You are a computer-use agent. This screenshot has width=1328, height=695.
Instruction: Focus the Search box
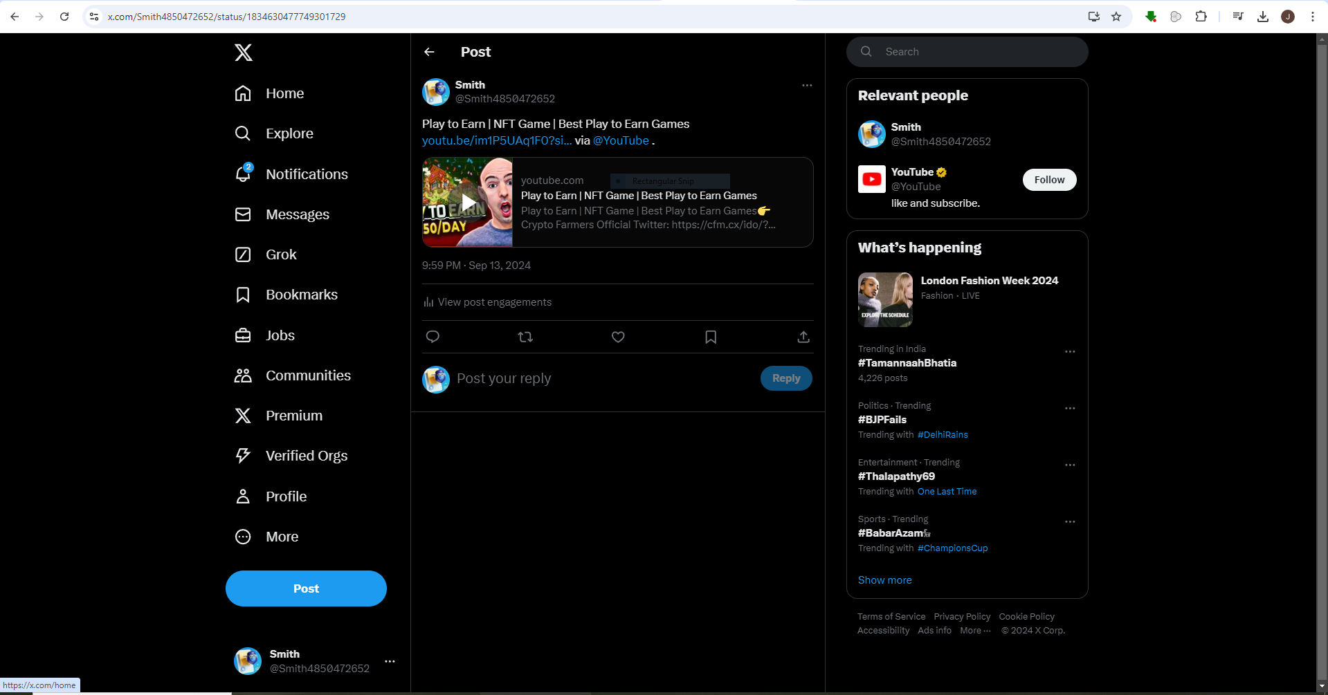pyautogui.click(x=967, y=52)
